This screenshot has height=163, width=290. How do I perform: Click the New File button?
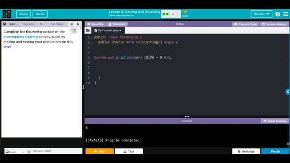point(95,24)
